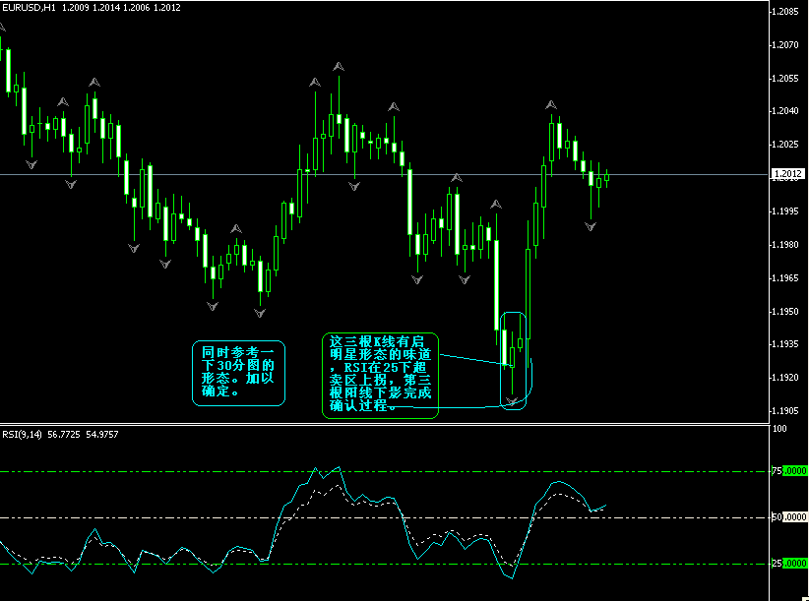
Task: Click the current price label 1.2012
Action: pos(789,174)
